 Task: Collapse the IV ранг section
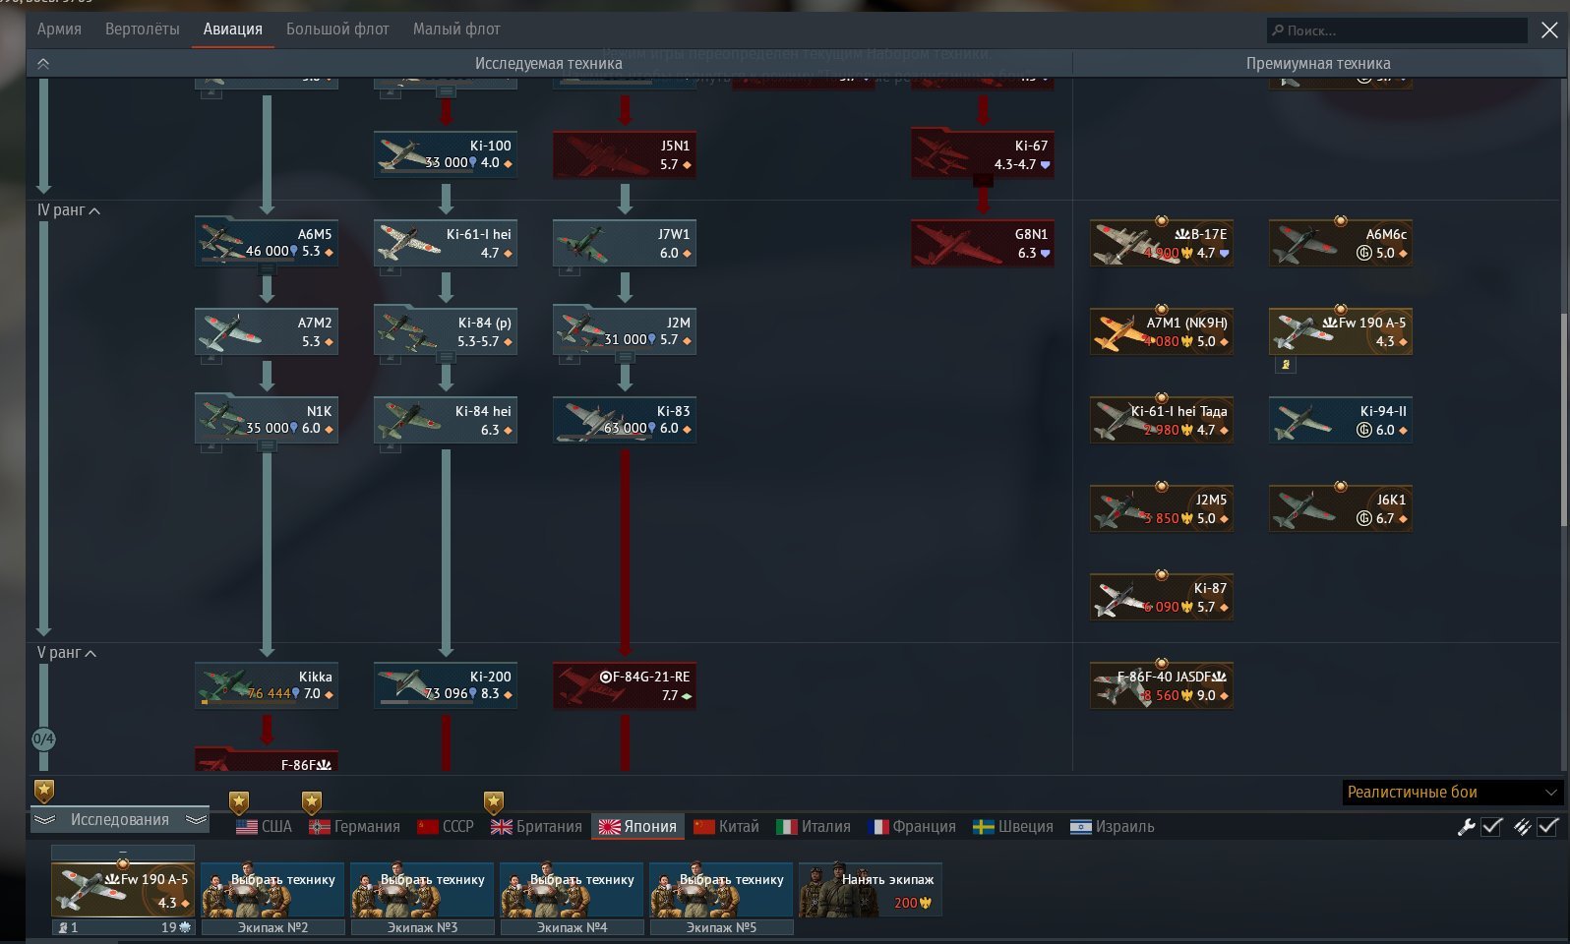click(x=69, y=210)
